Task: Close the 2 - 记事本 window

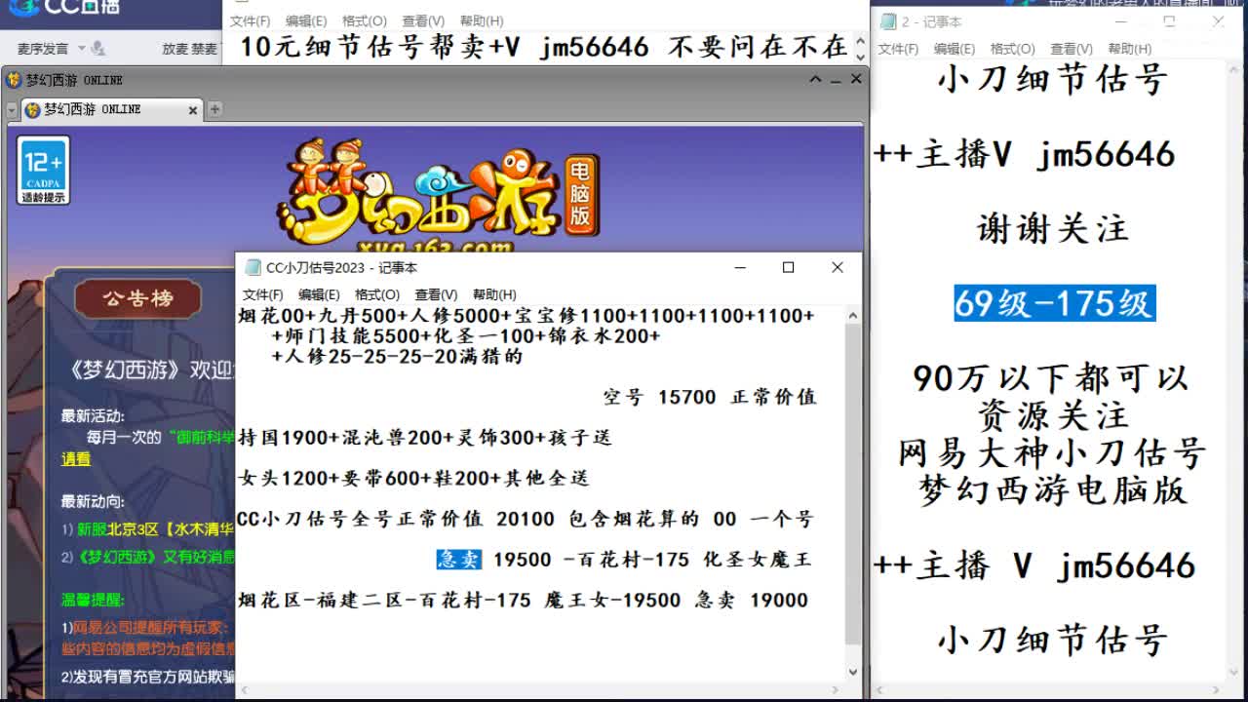Action: [x=1218, y=21]
